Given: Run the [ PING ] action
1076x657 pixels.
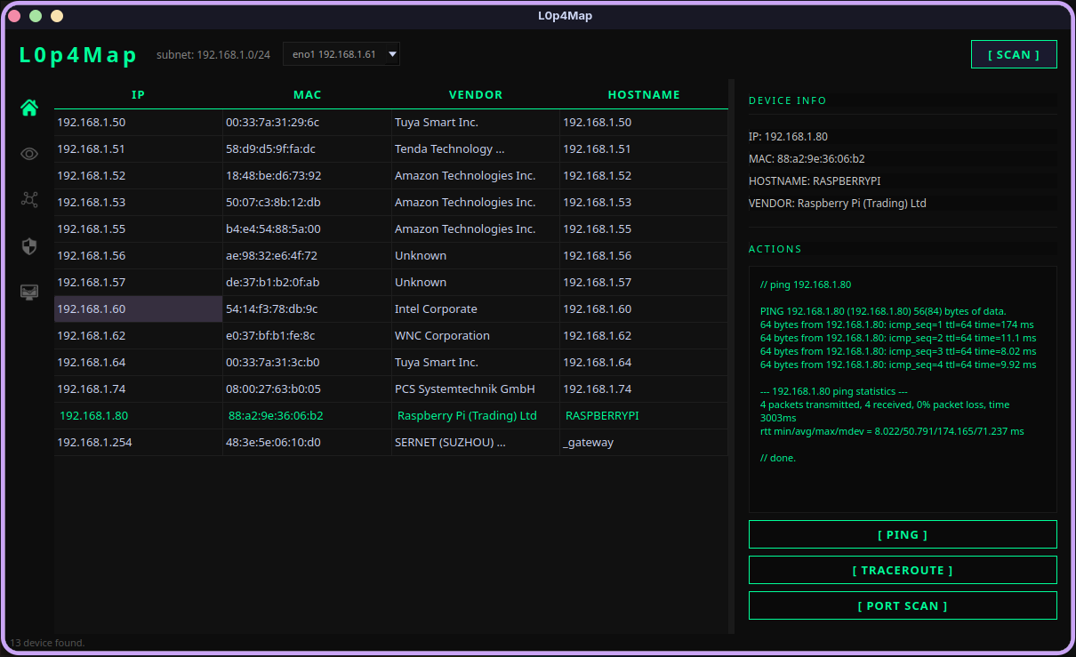Looking at the screenshot, I should tap(903, 534).
